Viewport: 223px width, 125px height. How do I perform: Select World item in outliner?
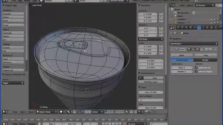(x=180, y=16)
